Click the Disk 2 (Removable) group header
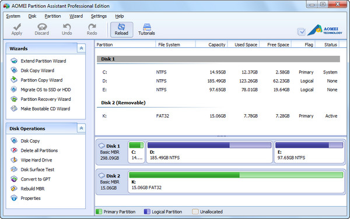The image size is (350, 219). pos(123,103)
